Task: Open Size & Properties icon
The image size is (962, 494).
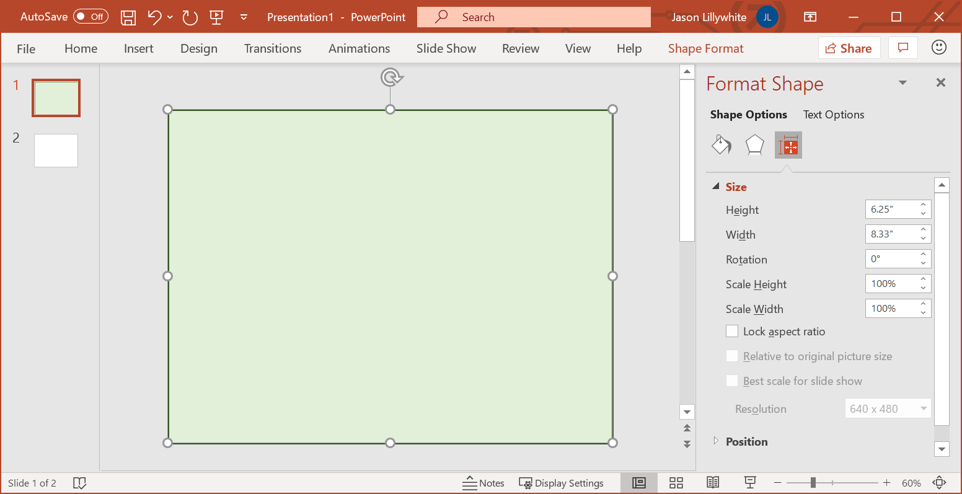Action: click(x=788, y=145)
